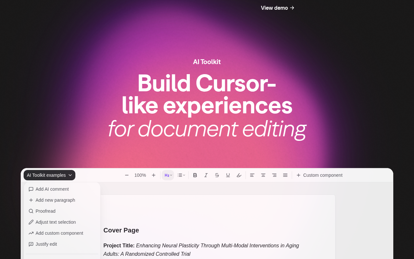Image resolution: width=414 pixels, height=259 pixels.
Task: Toggle italic formatting
Action: [206, 175]
